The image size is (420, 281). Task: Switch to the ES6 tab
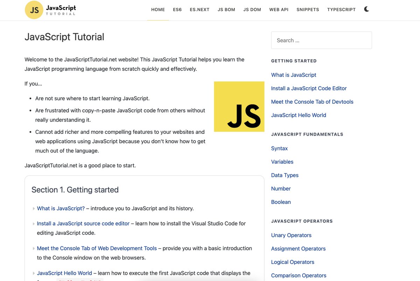pos(177,9)
